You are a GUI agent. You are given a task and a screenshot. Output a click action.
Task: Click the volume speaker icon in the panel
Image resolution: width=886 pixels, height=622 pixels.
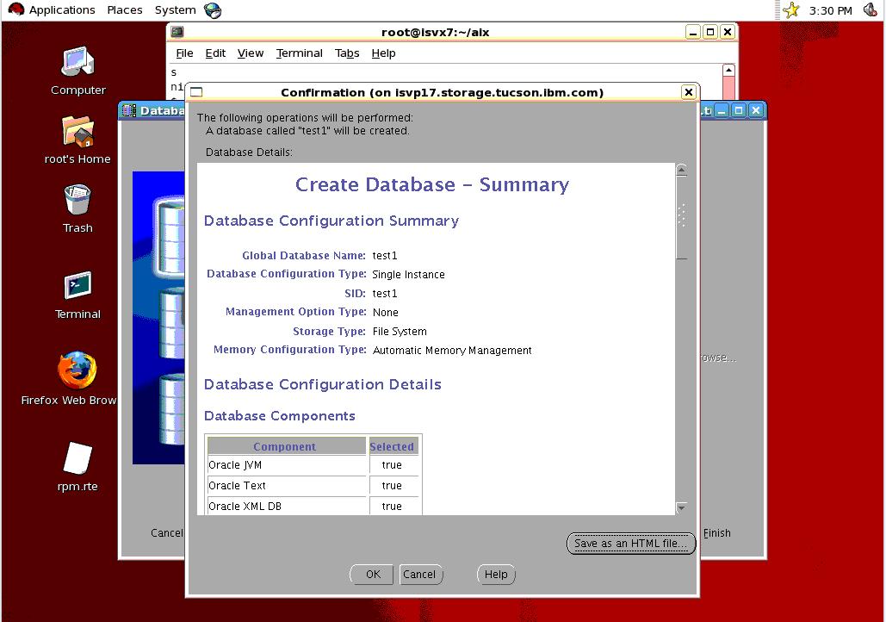871,9
